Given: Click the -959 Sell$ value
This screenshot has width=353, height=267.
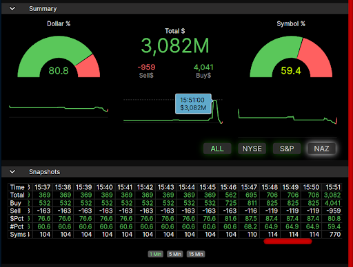Looking at the screenshot, I should (146, 67).
